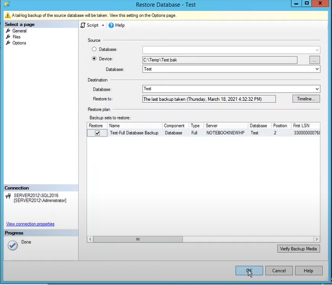This screenshot has width=332, height=285.
Task: Click the device path field C:\Temp\Test.bak
Action: [x=220, y=60]
